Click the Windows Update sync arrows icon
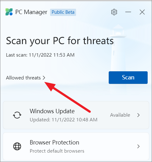 (x=17, y=115)
